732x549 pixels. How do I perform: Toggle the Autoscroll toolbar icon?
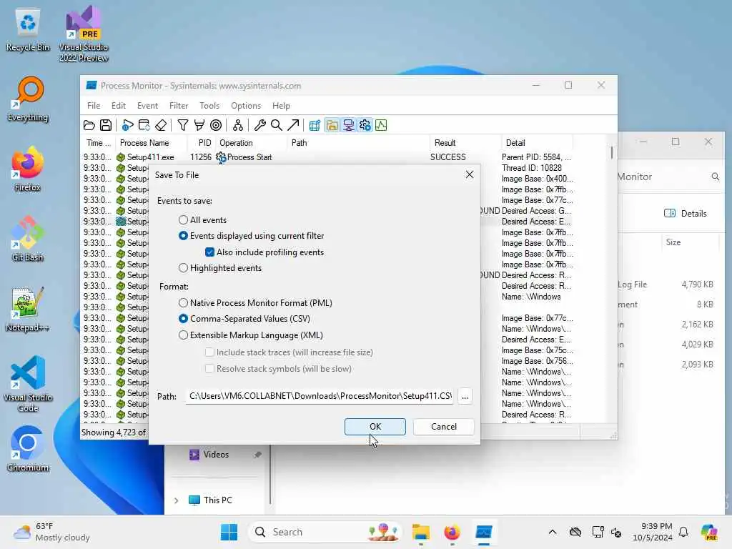(x=144, y=125)
